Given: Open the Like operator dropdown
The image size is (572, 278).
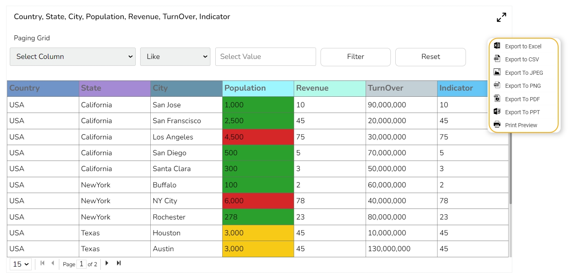Looking at the screenshot, I should coord(175,56).
